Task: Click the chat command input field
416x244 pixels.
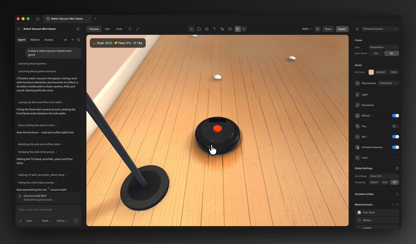Action: 48,210
